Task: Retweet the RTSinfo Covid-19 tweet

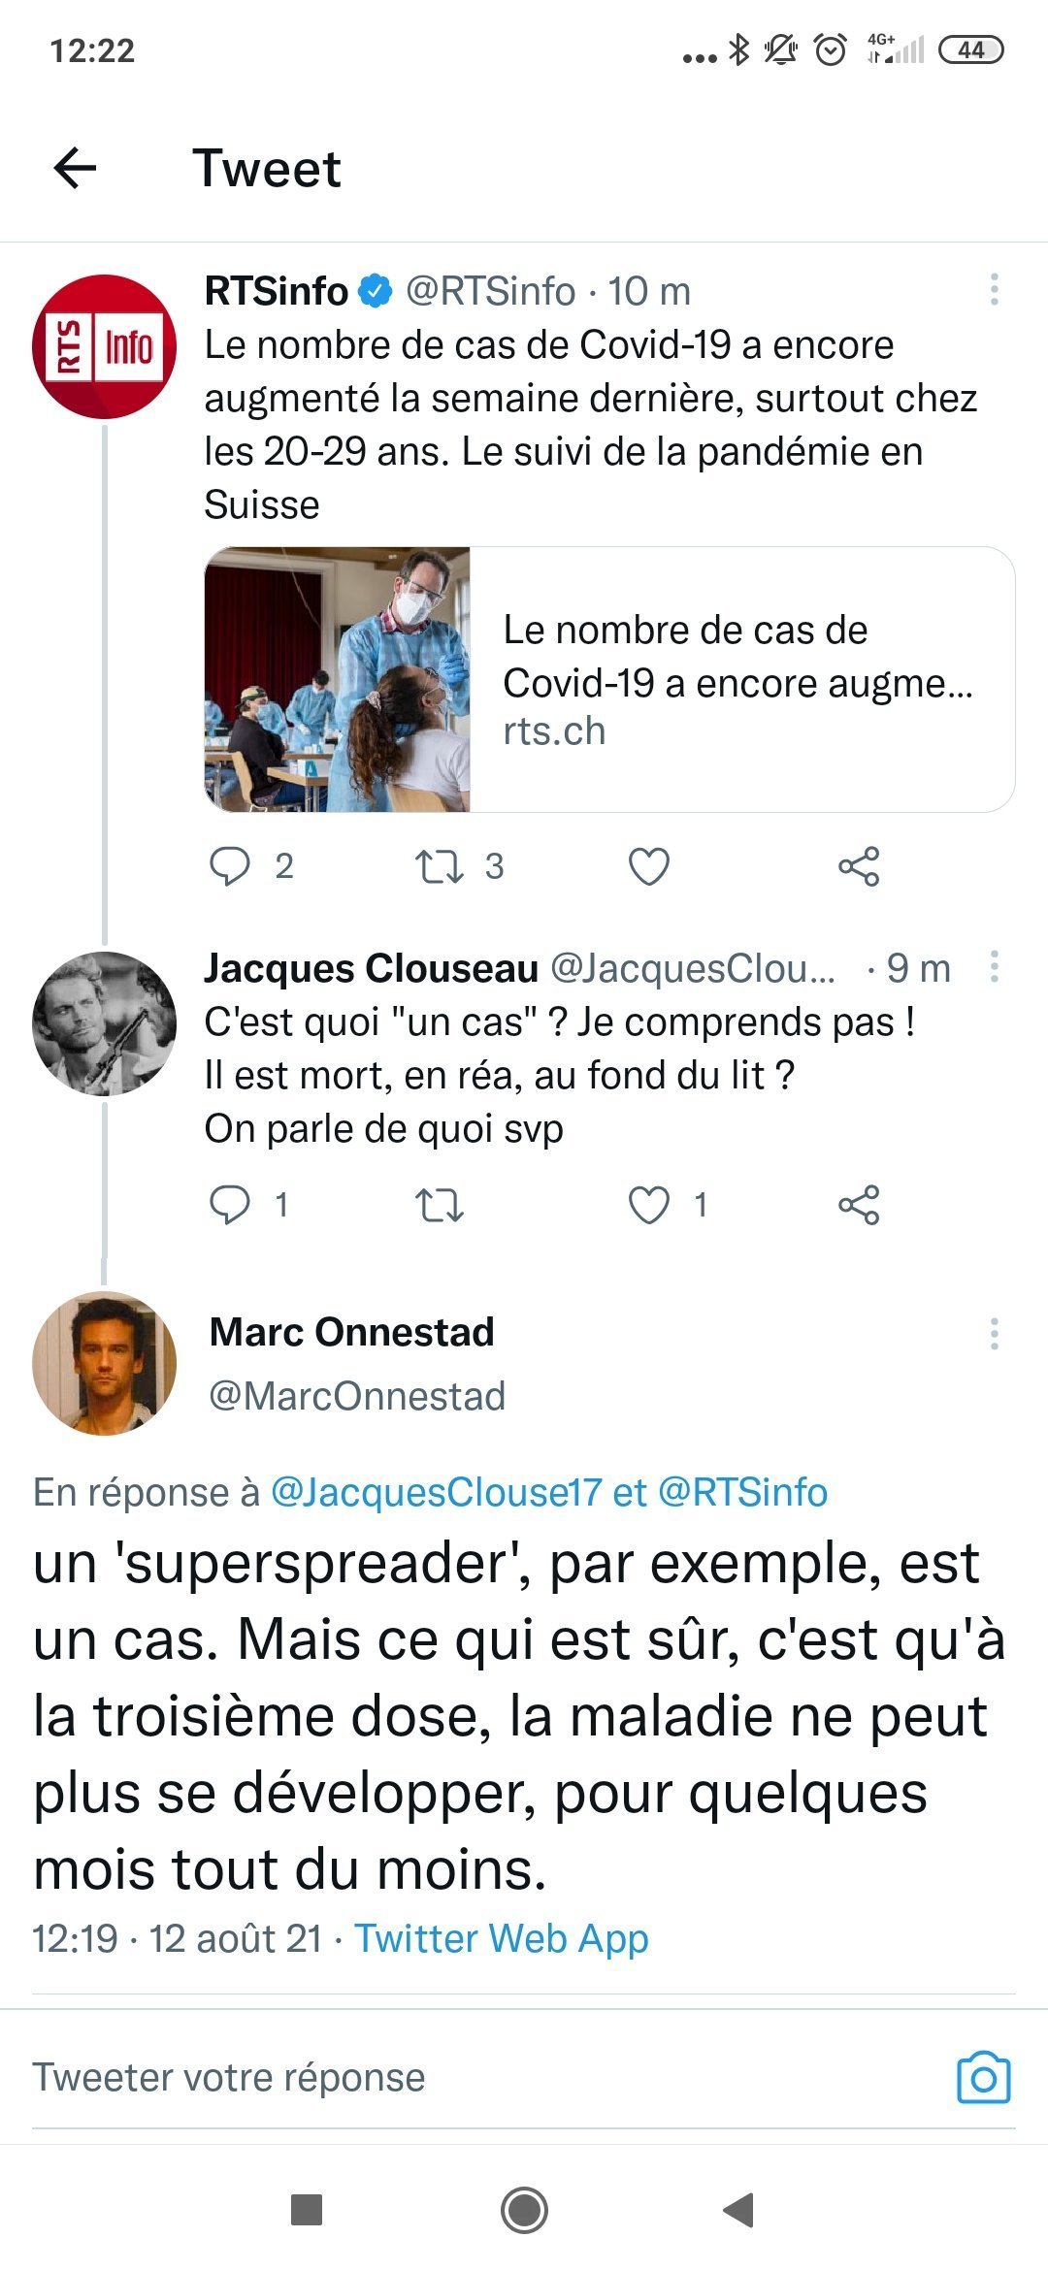Action: click(440, 865)
